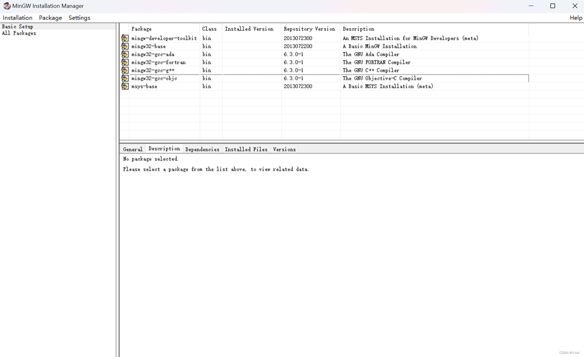Click 'The GNU Ada Compiler' description

[371, 54]
